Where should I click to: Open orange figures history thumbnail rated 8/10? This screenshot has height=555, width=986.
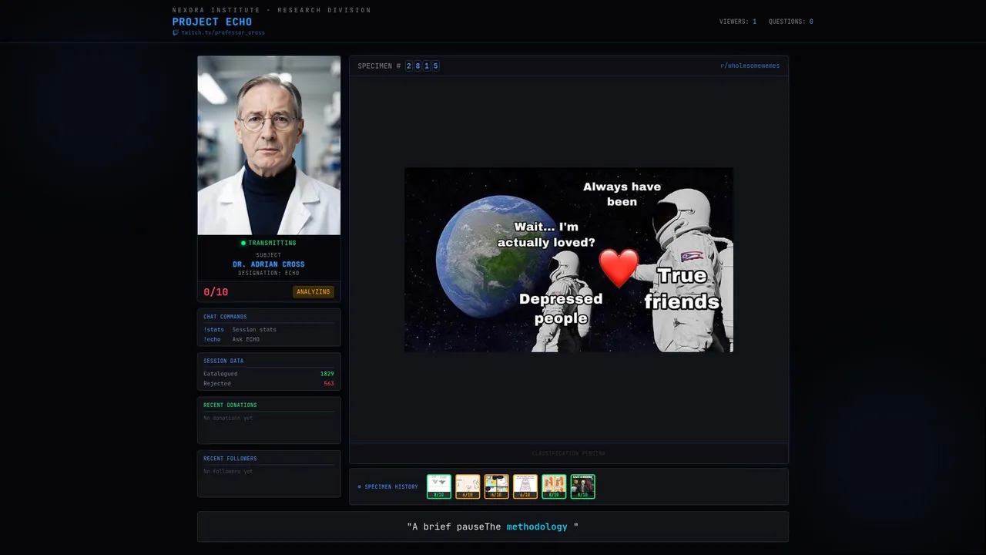554,486
